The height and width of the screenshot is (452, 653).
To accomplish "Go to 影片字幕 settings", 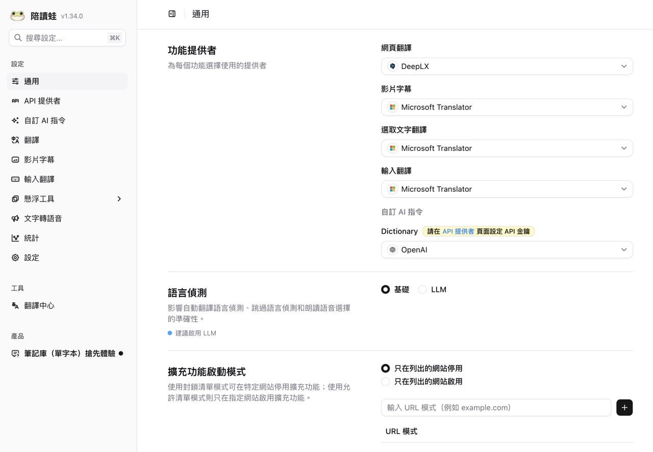I will pos(67,160).
